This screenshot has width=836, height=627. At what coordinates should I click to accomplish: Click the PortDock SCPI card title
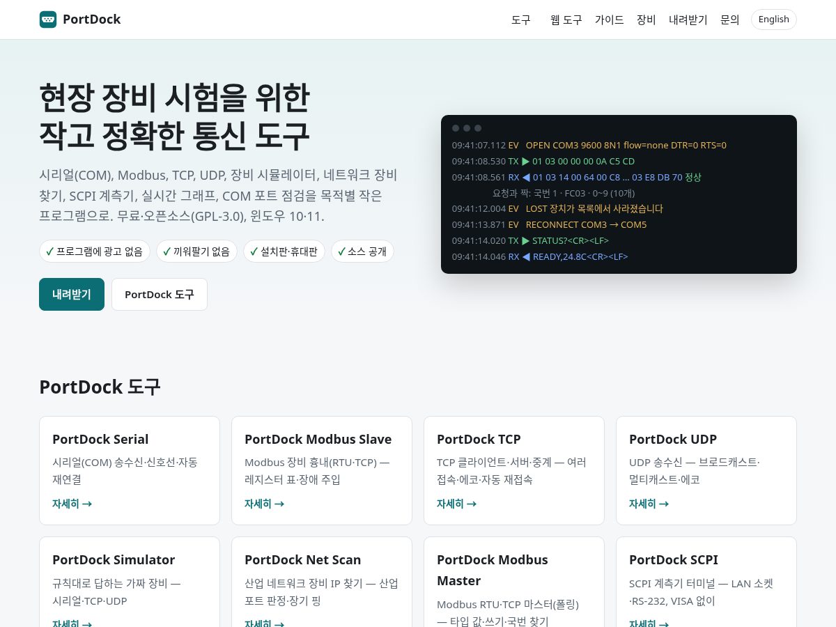674,559
